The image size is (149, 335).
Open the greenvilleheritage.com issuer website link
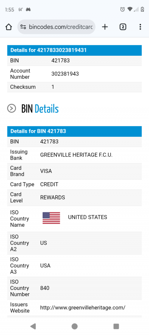coord(83,308)
